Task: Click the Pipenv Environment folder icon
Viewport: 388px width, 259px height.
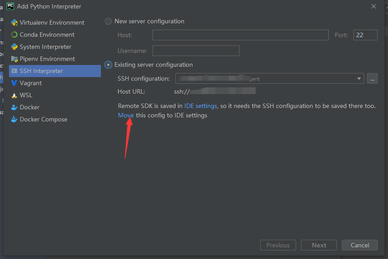Action: pos(14,59)
